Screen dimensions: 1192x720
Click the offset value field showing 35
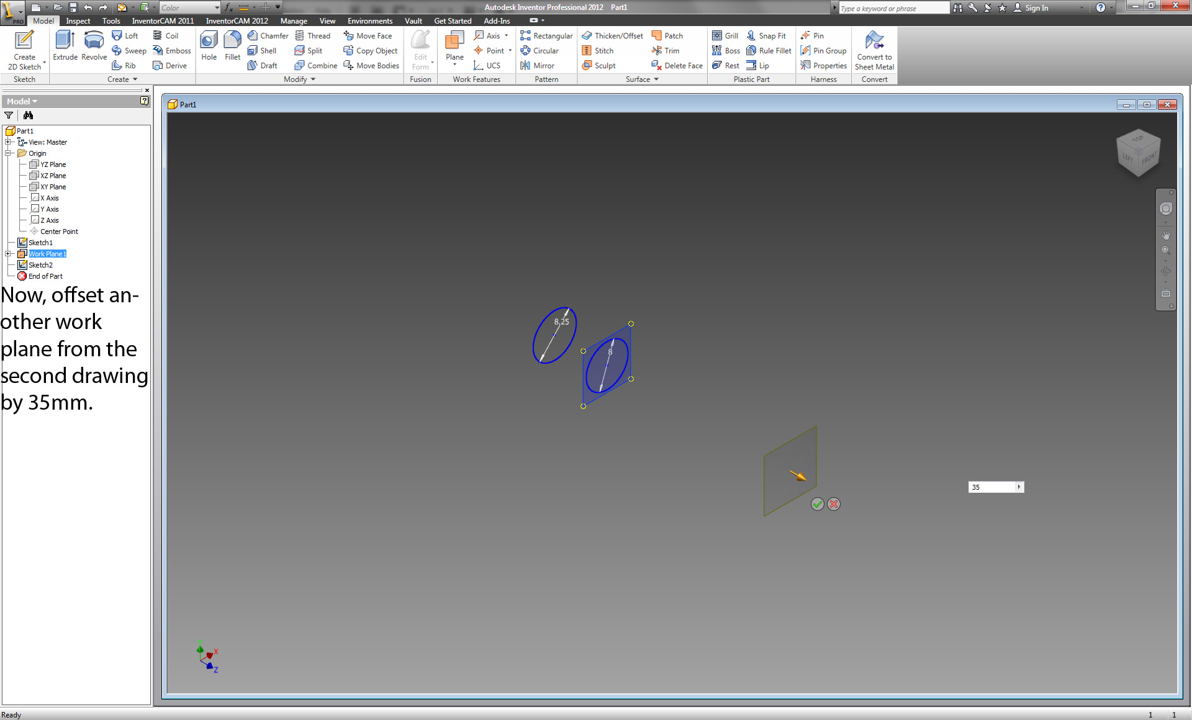(x=991, y=487)
